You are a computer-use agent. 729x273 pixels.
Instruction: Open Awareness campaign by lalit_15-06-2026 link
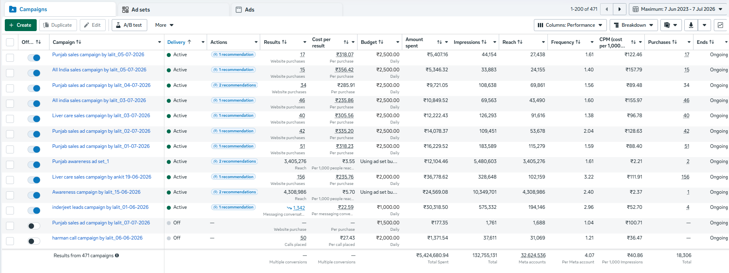click(96, 192)
